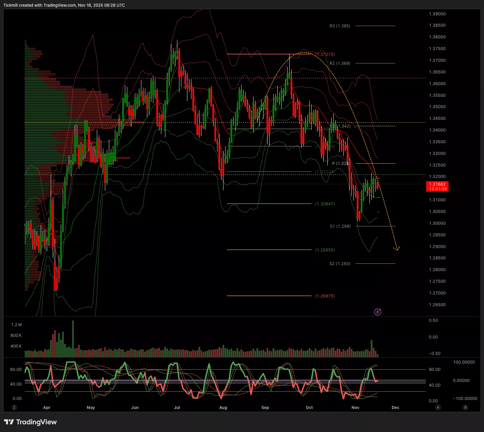
Task: Click the 1.39000 price axis label
Action: (437, 14)
